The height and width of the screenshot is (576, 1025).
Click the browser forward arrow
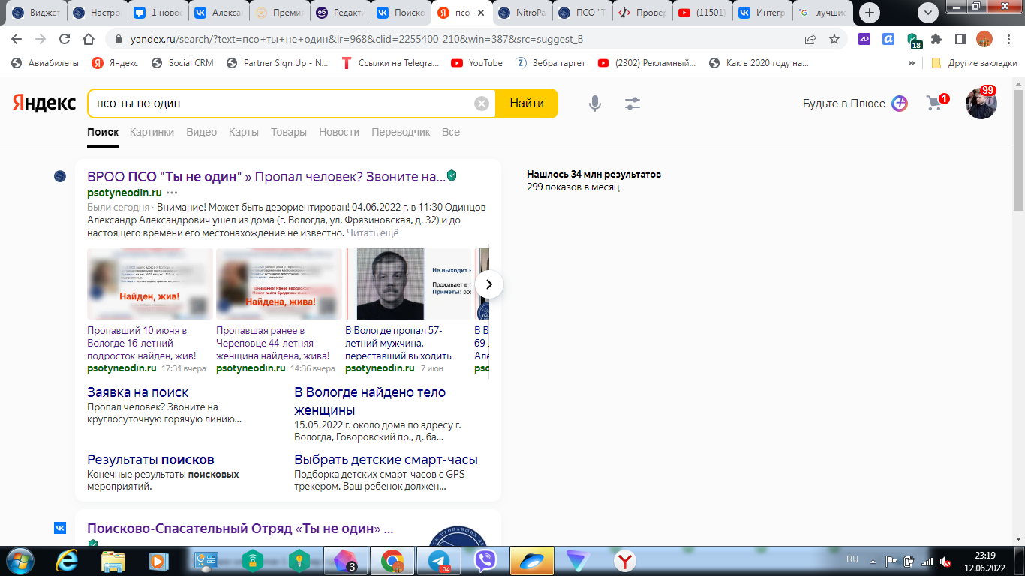coord(41,39)
